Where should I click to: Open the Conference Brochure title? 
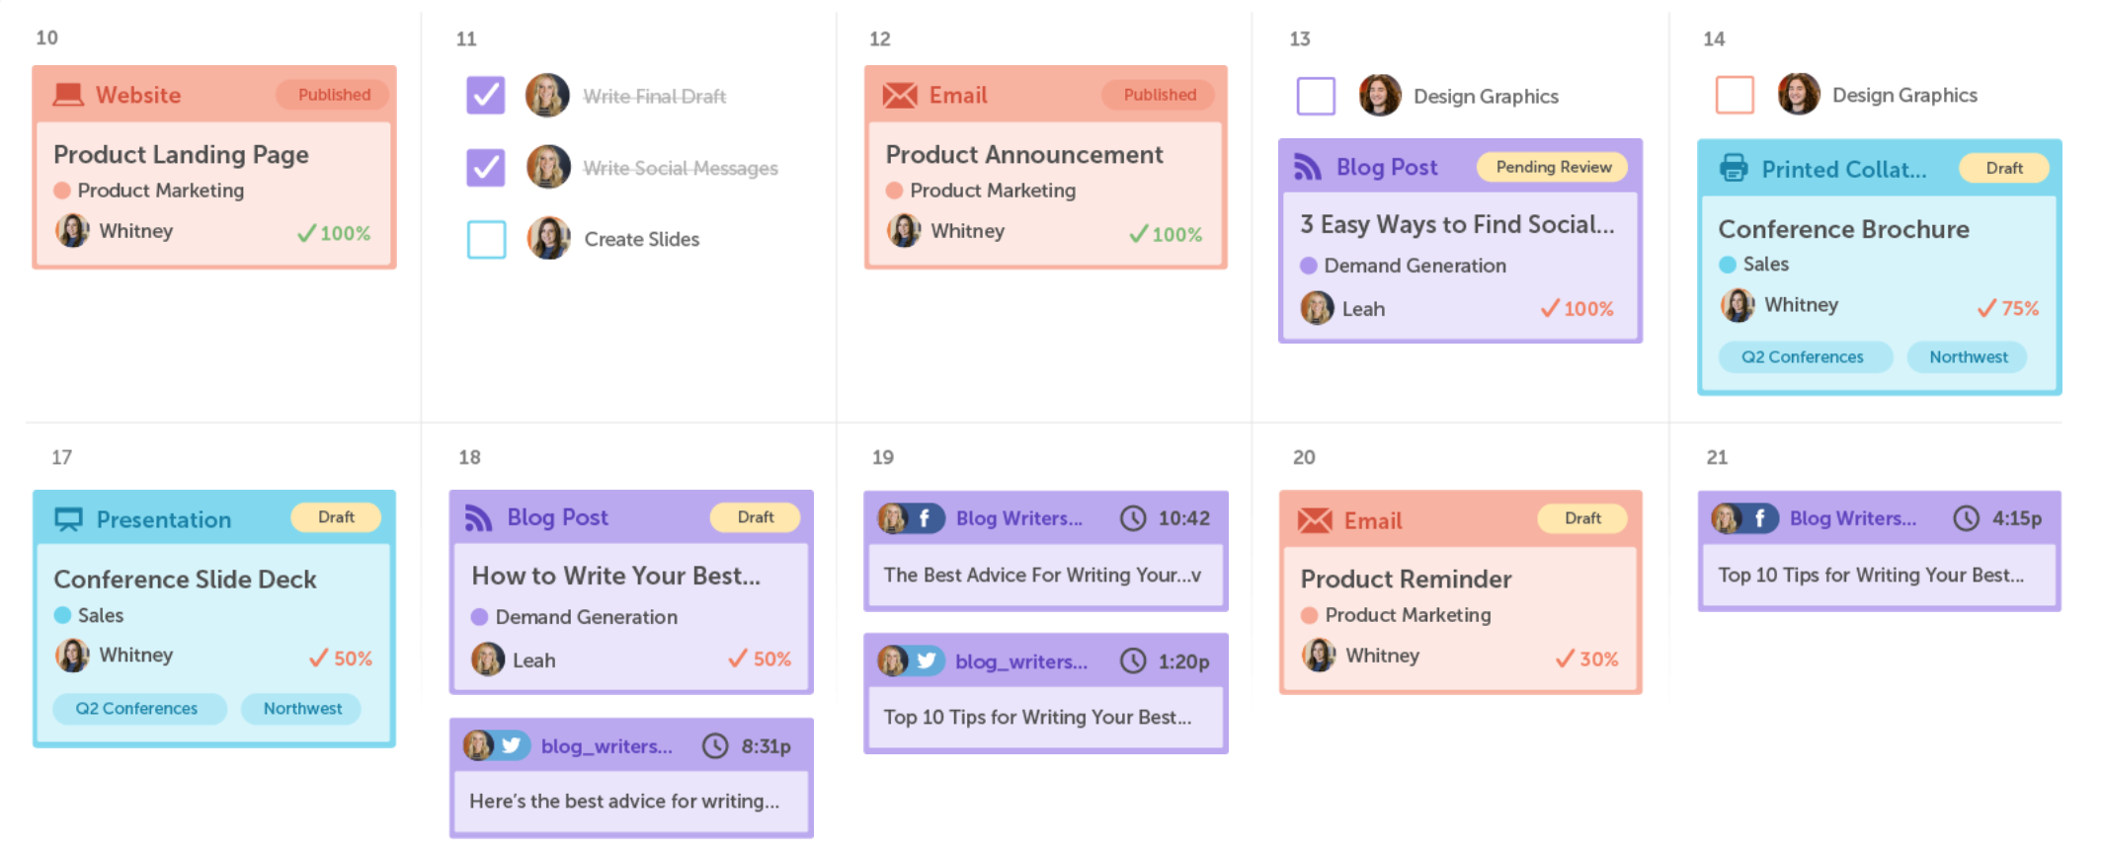[x=1844, y=229]
